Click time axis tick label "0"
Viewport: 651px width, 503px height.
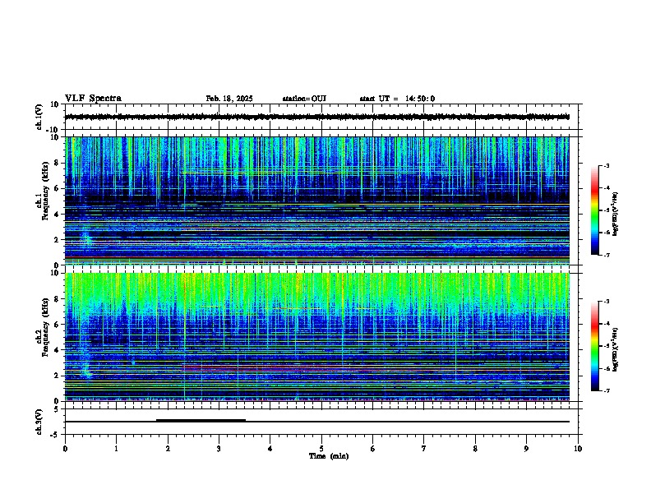pos(65,449)
